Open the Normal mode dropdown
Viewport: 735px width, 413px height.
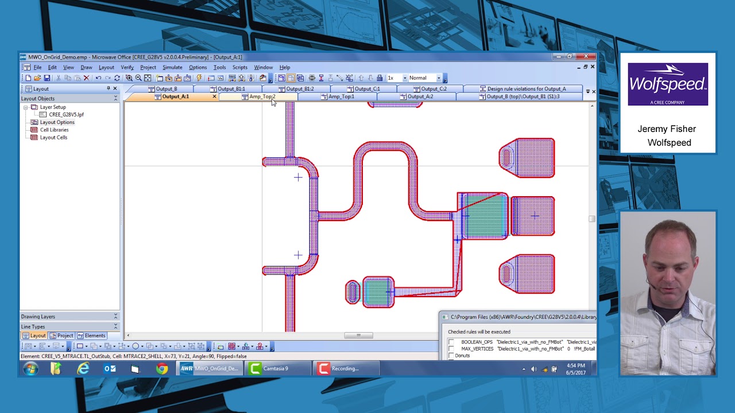coord(439,78)
